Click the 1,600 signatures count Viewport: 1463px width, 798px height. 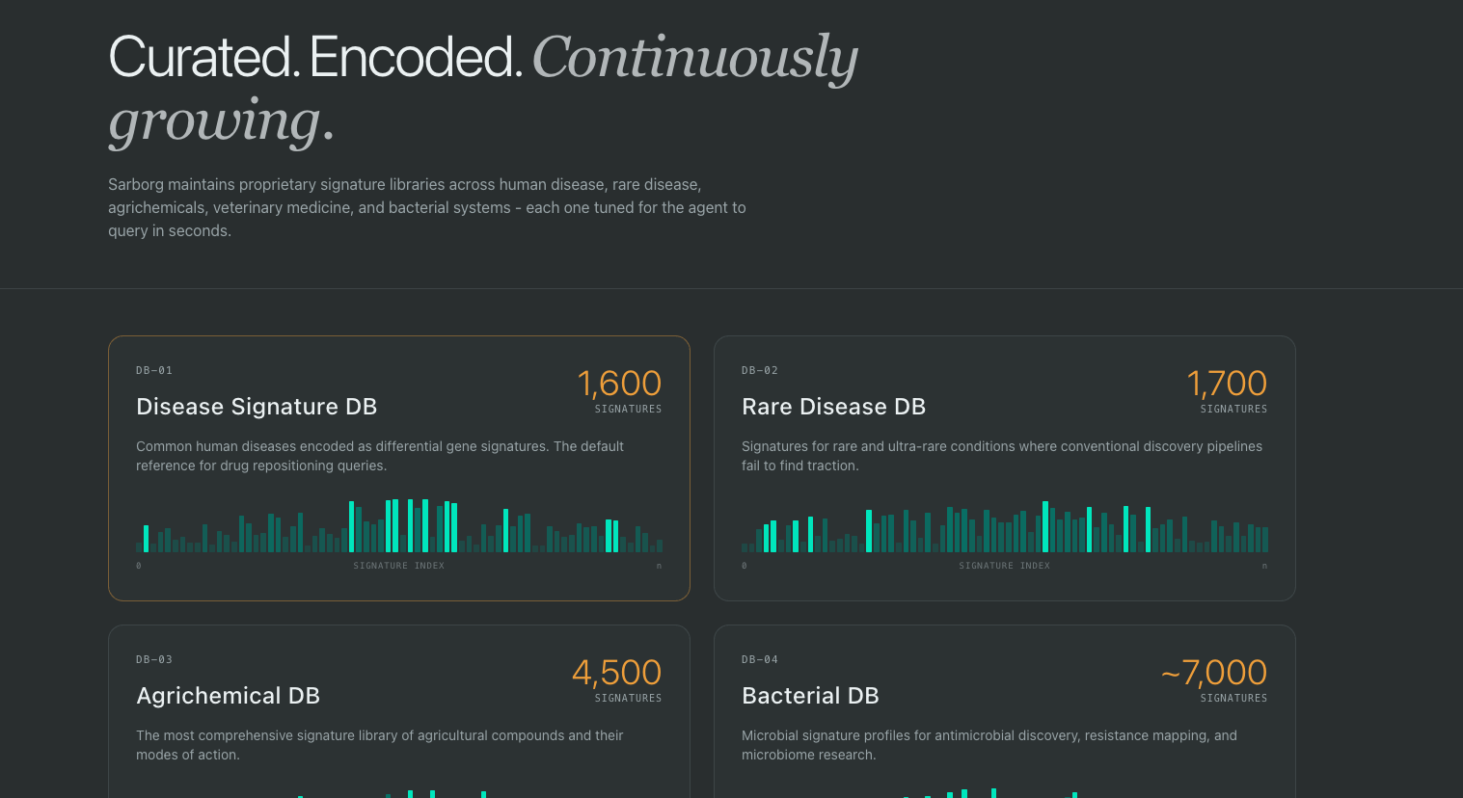tap(619, 384)
